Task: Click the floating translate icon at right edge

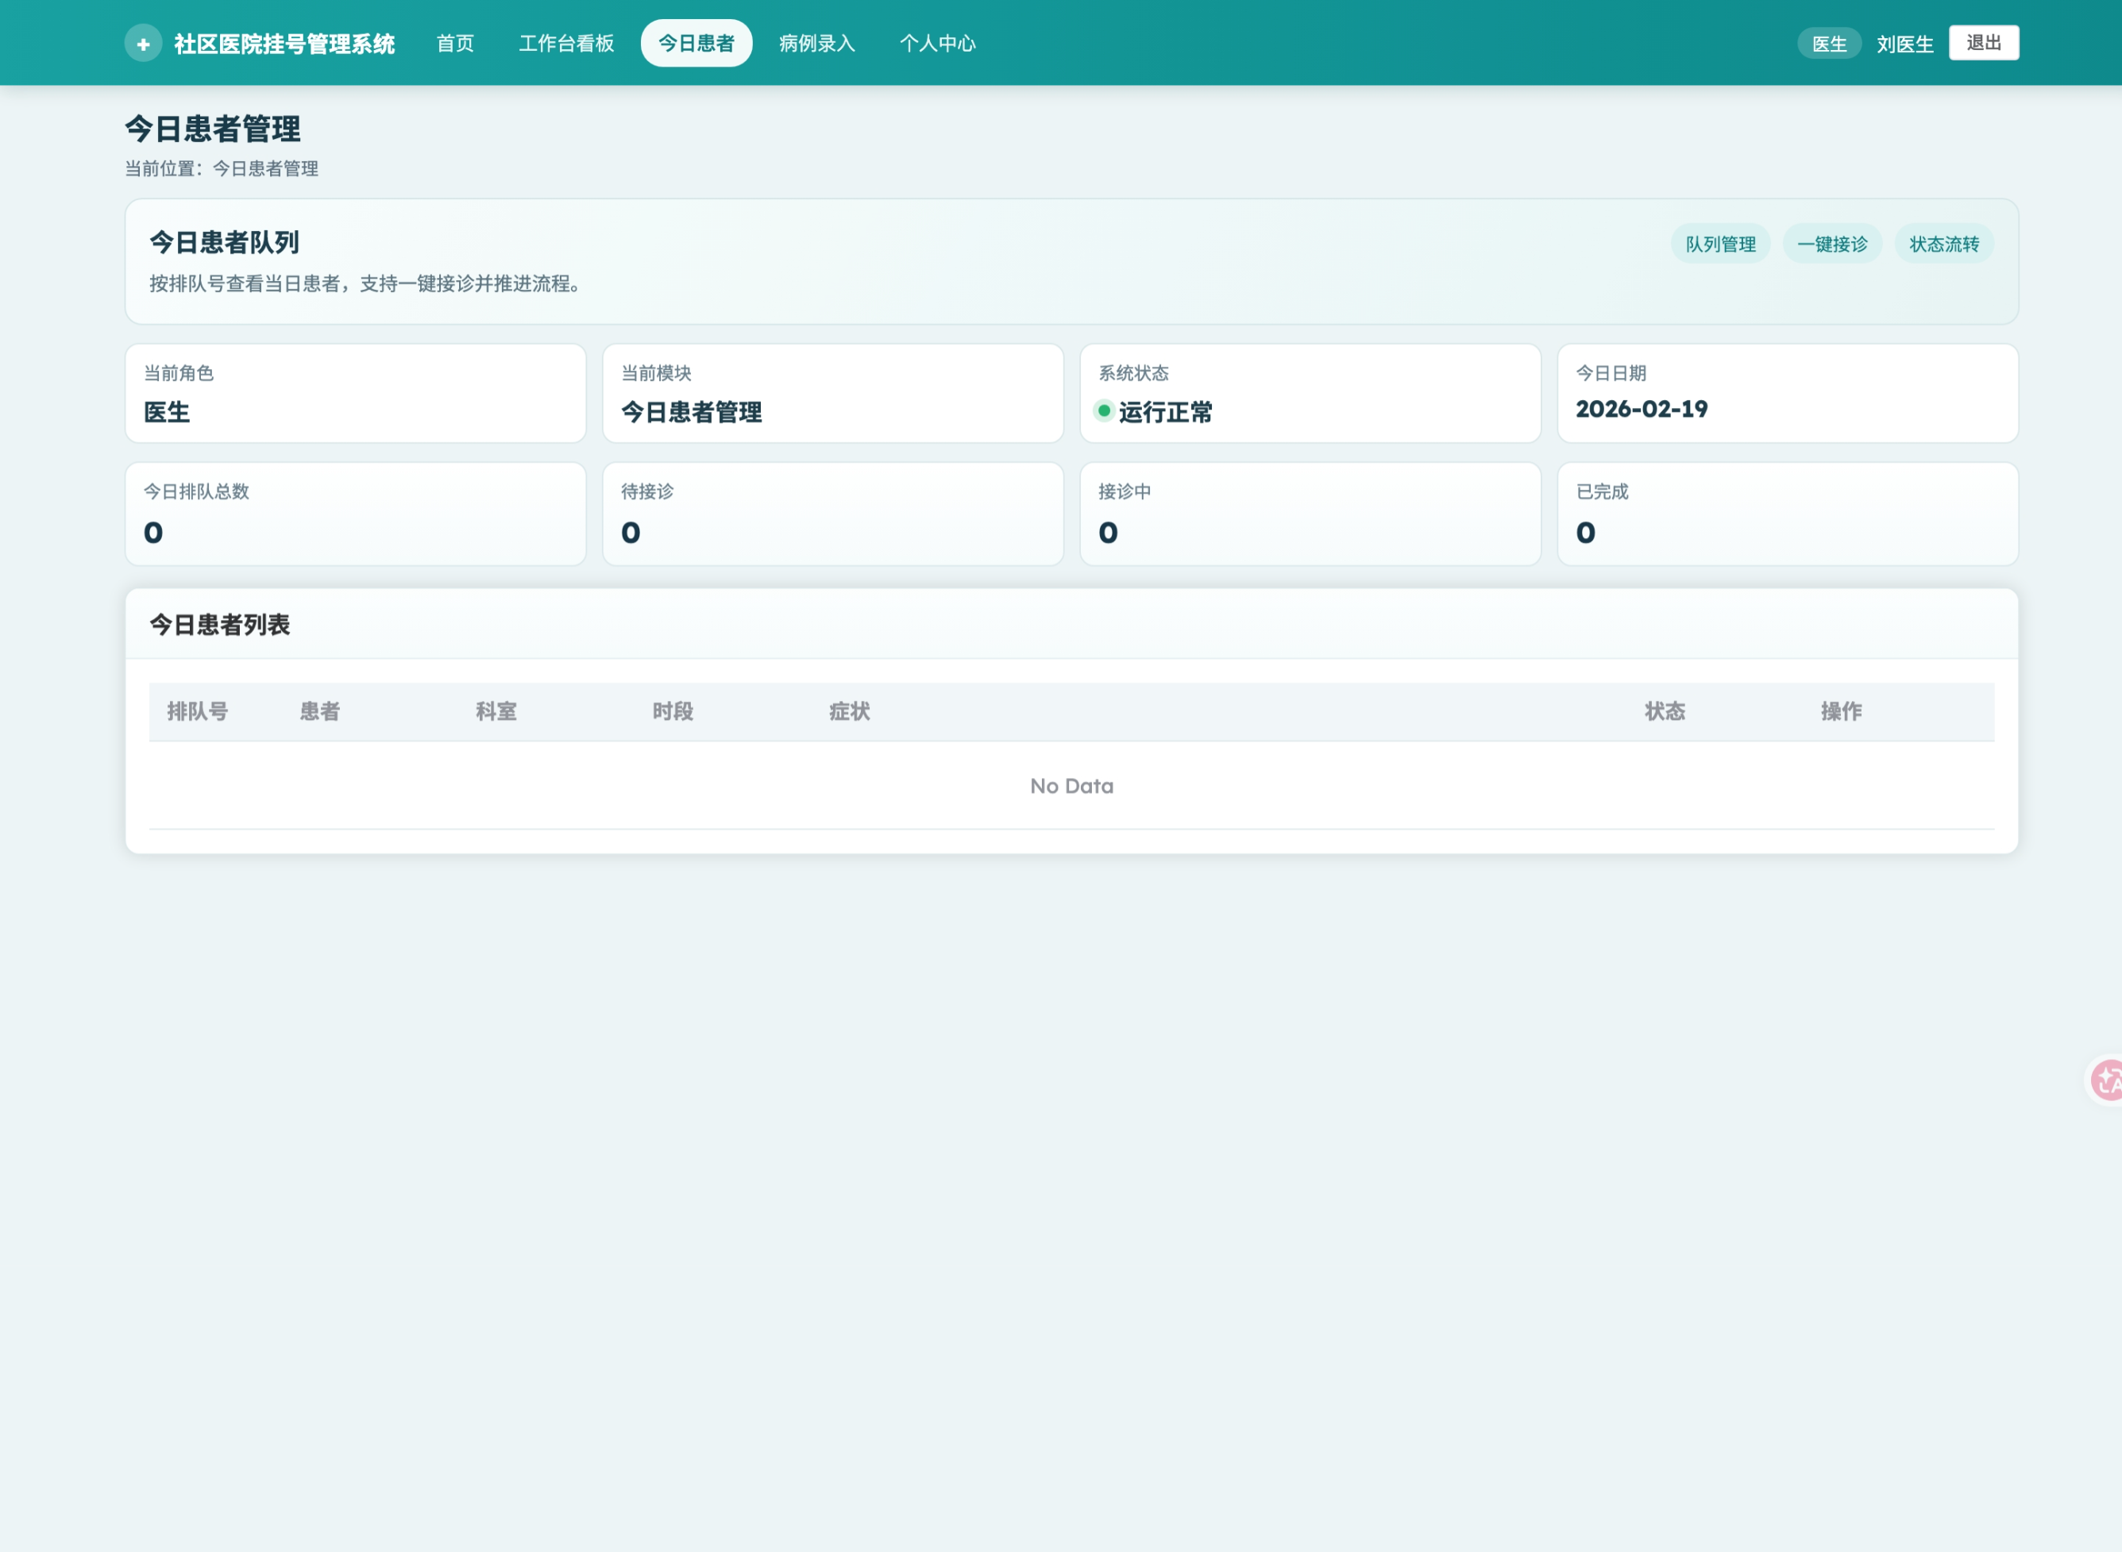Action: [x=2107, y=1080]
